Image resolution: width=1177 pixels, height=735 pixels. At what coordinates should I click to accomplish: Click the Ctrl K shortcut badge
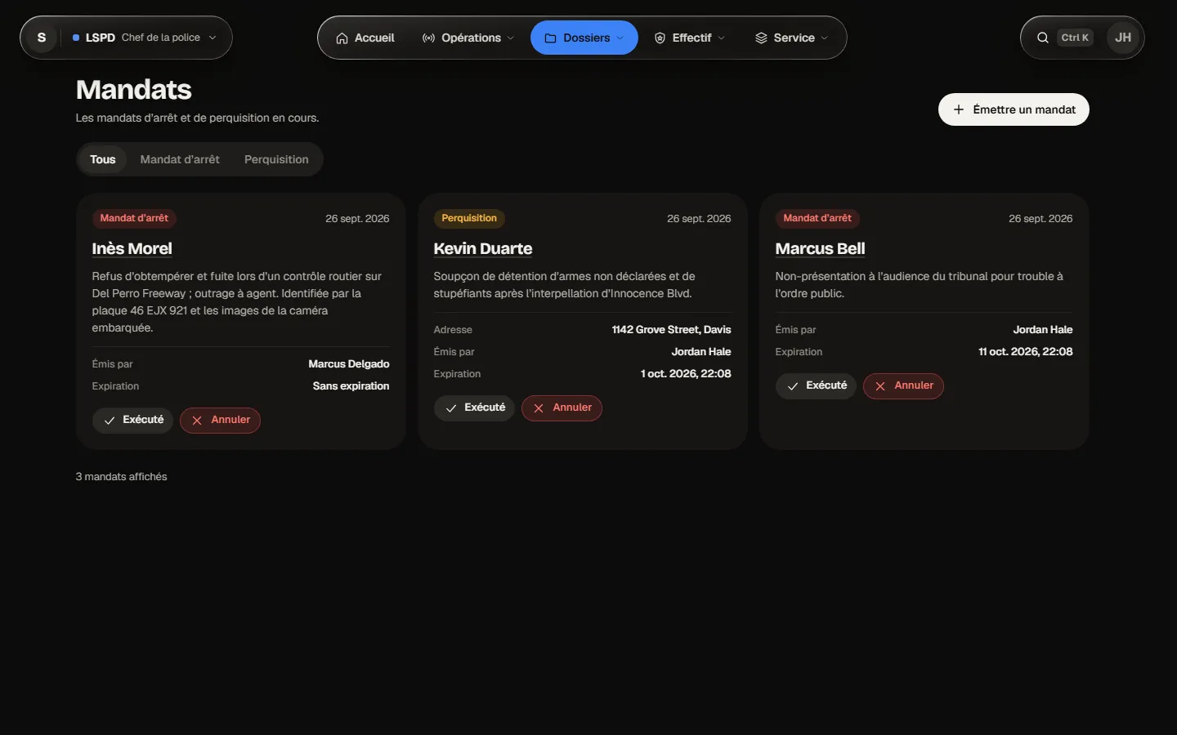point(1075,38)
